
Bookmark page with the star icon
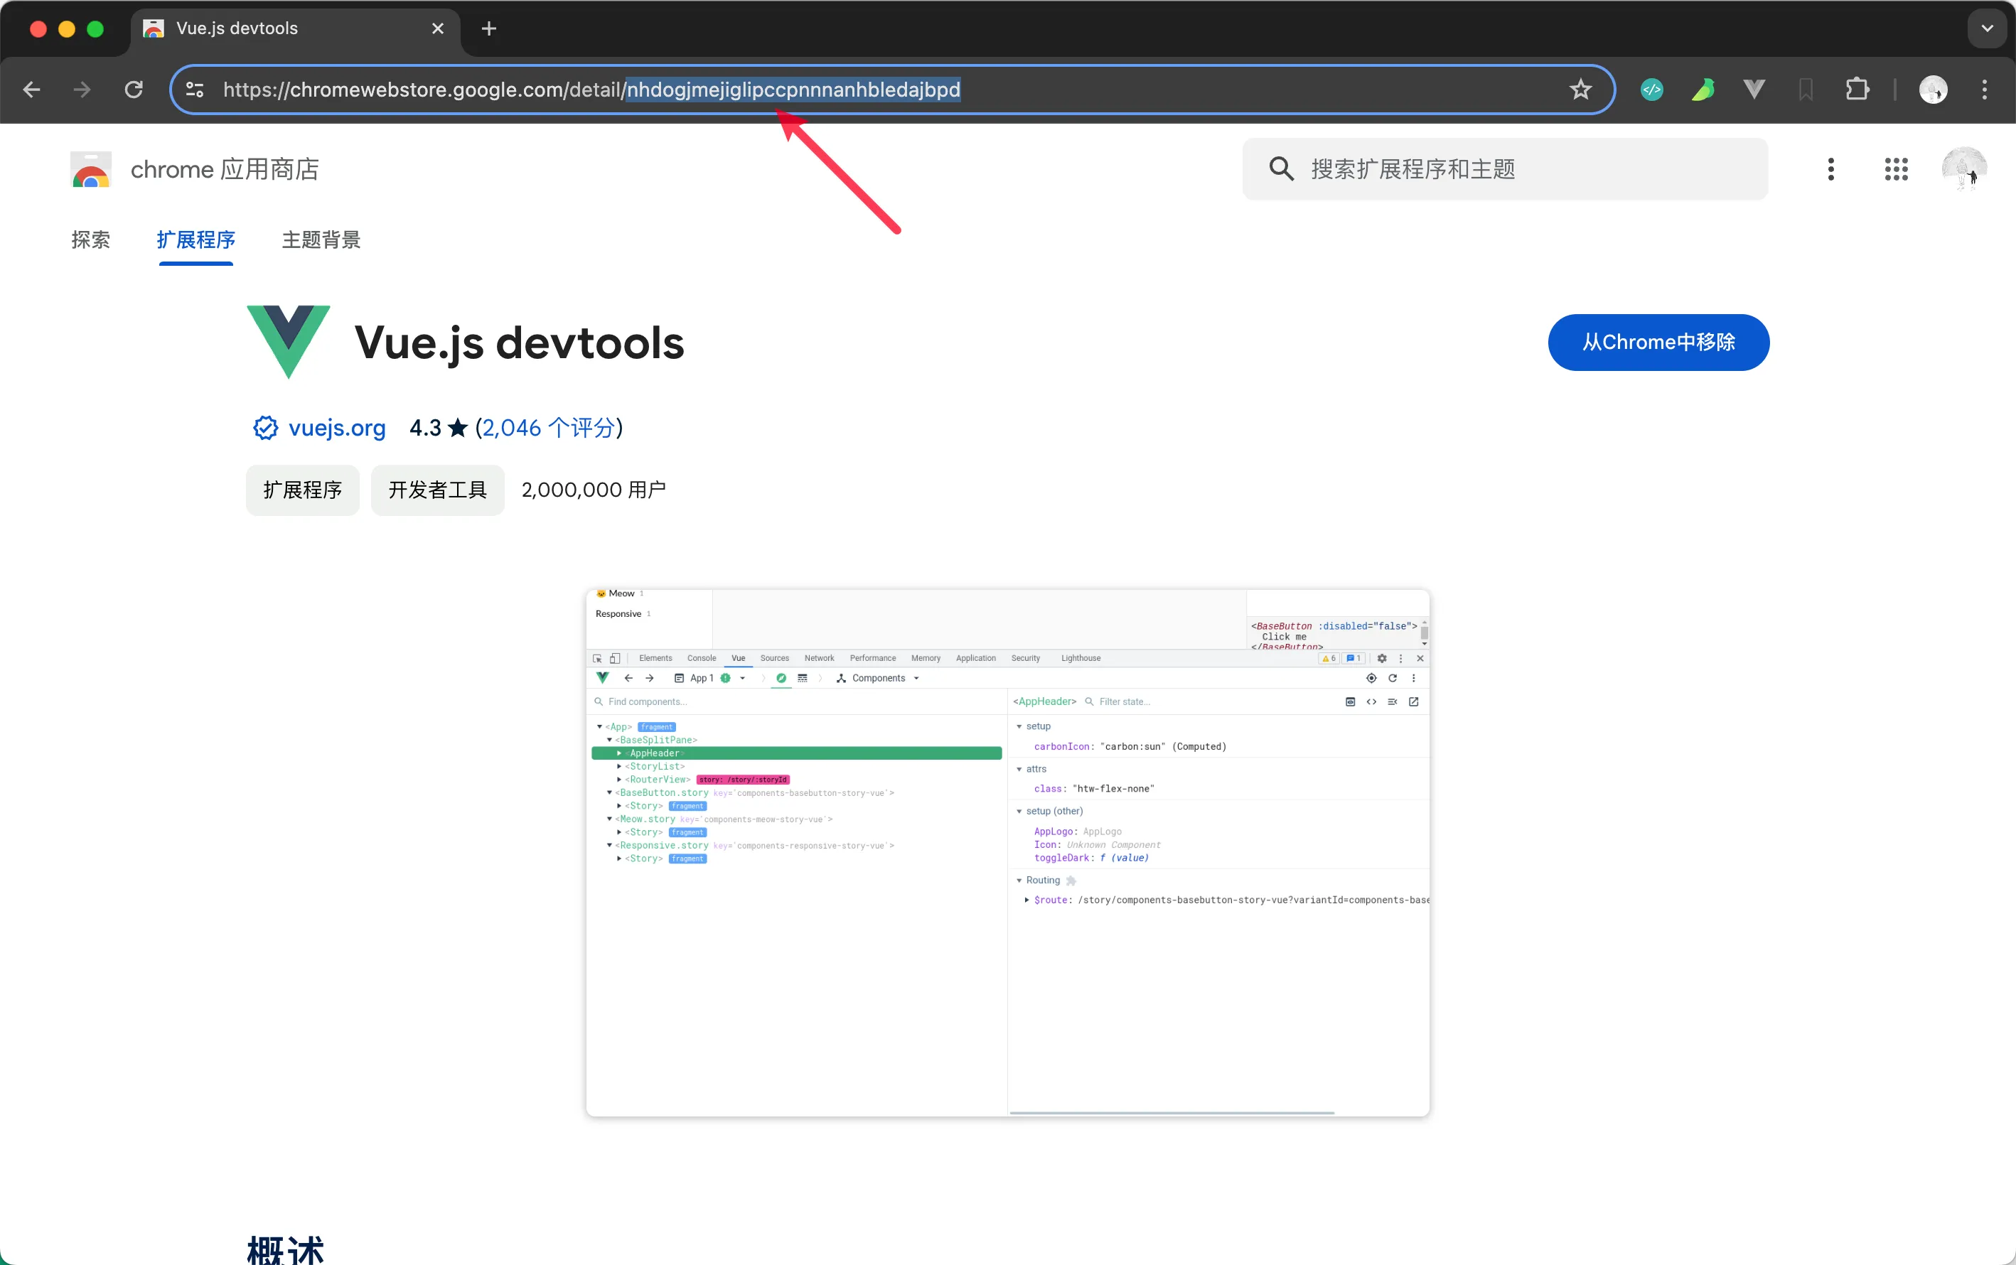point(1579,90)
